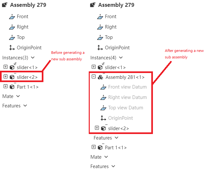Select Part 1<1> in the left tree
The width and height of the screenshot is (207, 171).
tap(28, 87)
